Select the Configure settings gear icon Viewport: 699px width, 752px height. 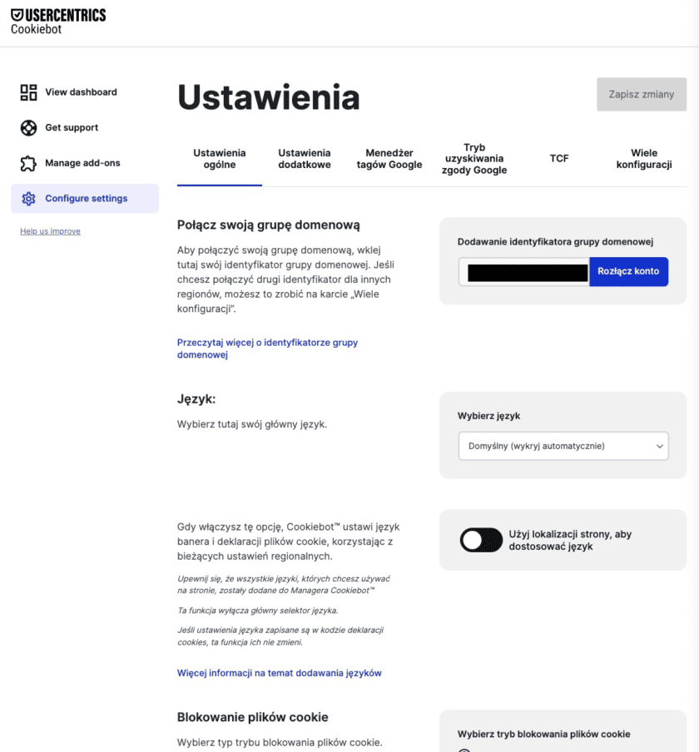27,198
